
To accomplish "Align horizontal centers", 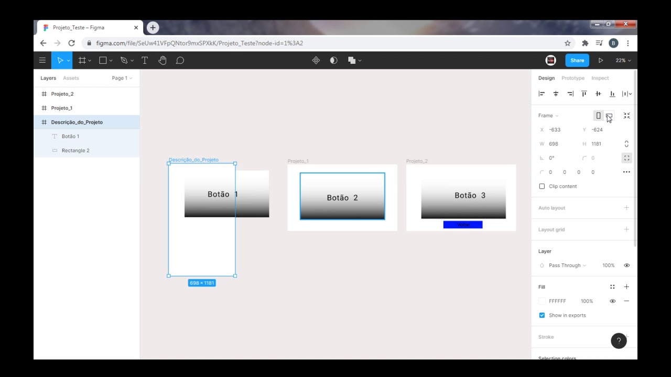I will [556, 94].
